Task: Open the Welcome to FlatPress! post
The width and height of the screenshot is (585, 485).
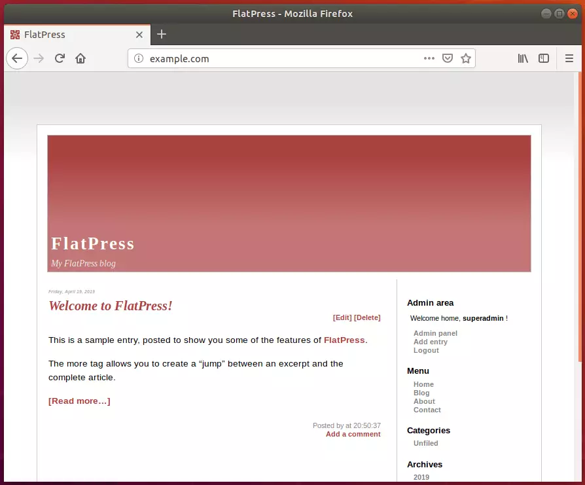Action: (x=111, y=306)
